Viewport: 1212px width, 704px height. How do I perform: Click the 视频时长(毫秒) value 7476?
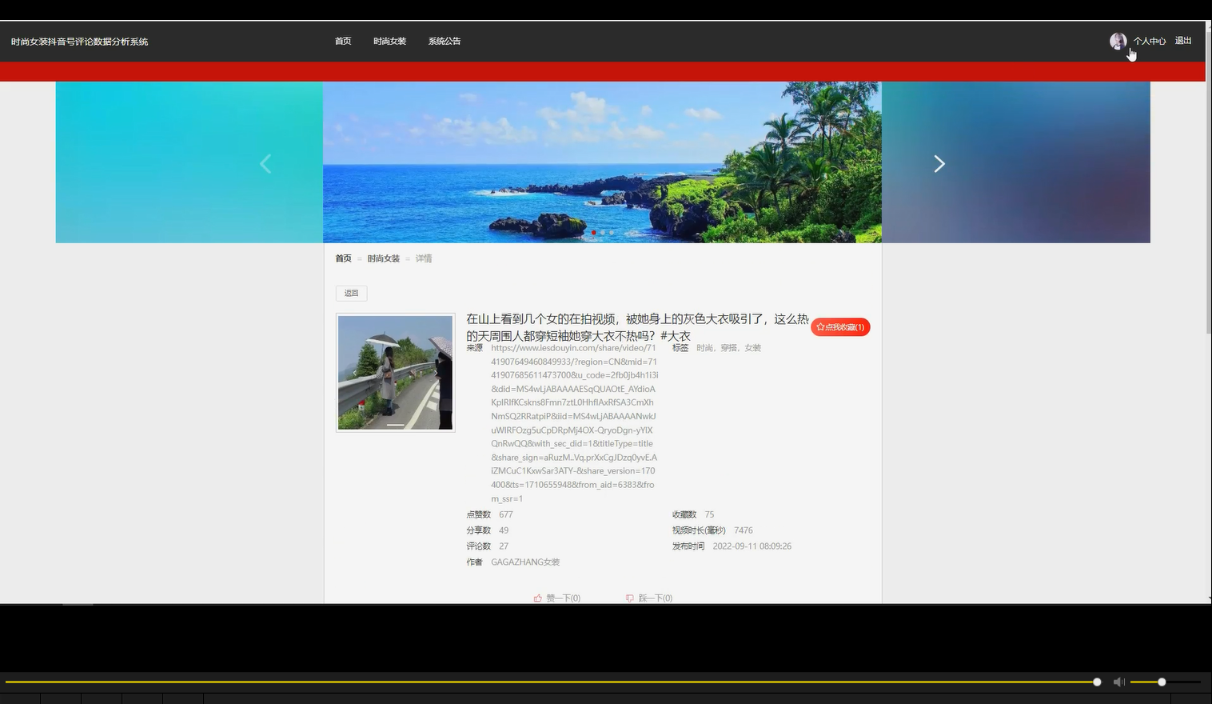744,530
